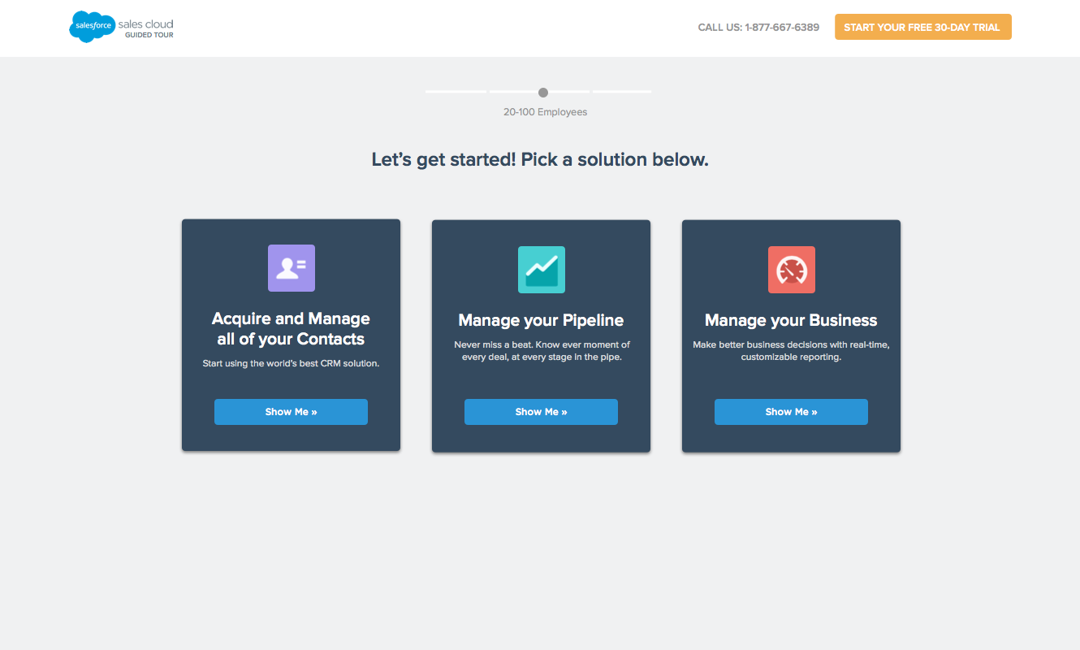The image size is (1080, 650).
Task: Select the Manage your Business heading
Action: pyautogui.click(x=791, y=320)
